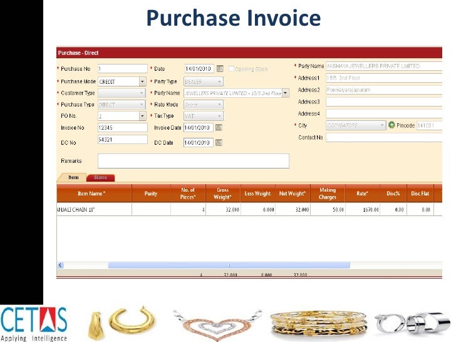Click the Less Weight column header
Screen dimensions: 456x342
[257, 194]
